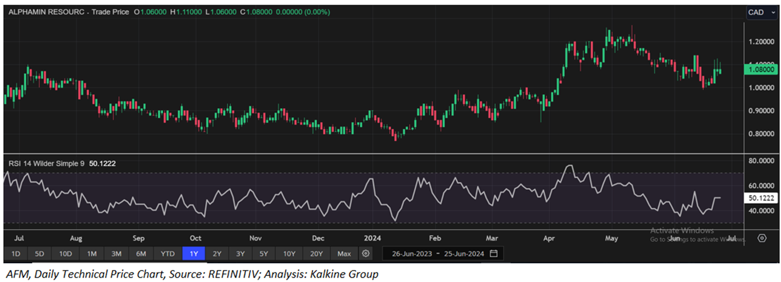This screenshot has width=781, height=282.
Task: Open the calendar icon in date range
Action: [x=493, y=253]
